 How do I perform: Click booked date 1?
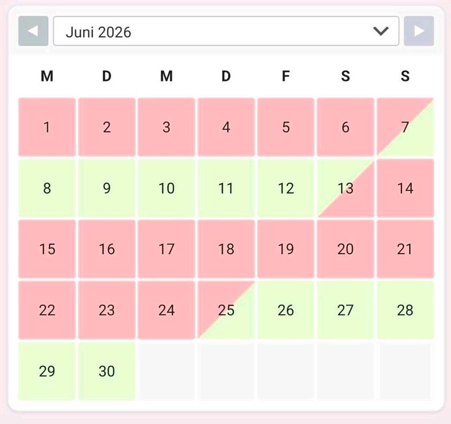point(47,127)
